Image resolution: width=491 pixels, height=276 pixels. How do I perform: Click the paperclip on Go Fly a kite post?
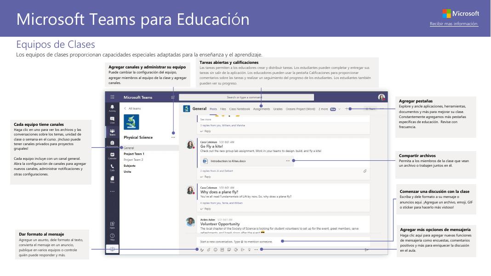click(365, 171)
